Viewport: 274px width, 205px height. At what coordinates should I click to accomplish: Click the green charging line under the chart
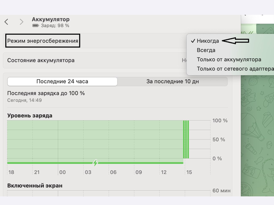(x=95, y=163)
